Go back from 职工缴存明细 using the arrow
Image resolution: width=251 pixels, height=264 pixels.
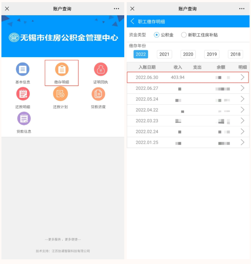[x=132, y=21]
